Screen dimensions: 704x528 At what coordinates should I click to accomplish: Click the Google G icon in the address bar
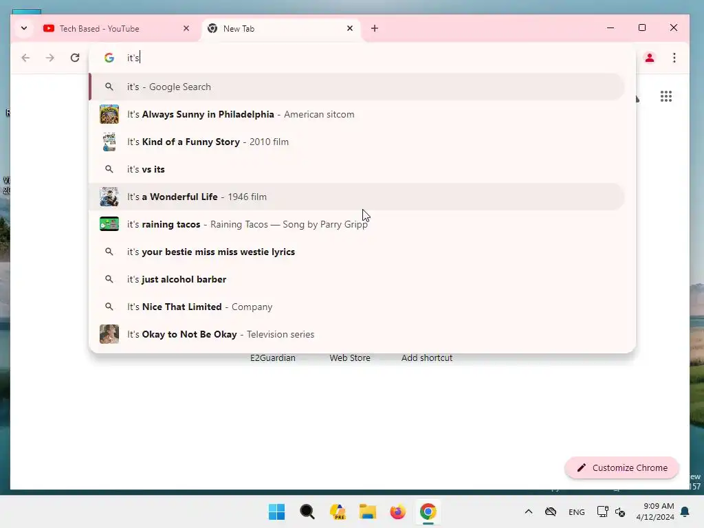pos(109,58)
